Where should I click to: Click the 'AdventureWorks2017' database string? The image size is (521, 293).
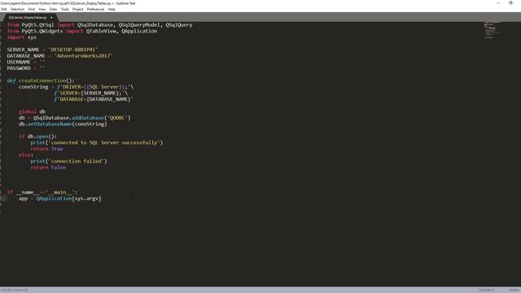pos(83,56)
